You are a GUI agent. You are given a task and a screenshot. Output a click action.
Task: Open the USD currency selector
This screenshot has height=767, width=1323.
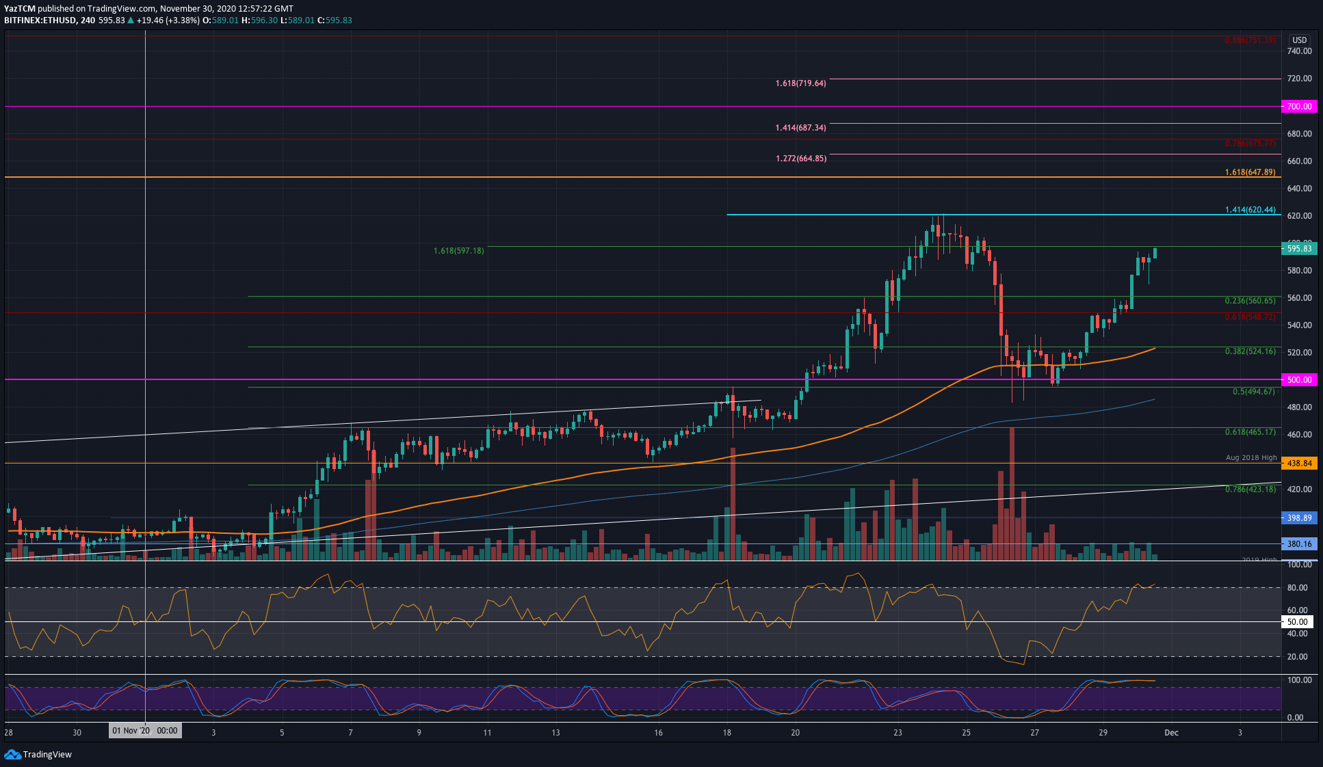click(1299, 40)
